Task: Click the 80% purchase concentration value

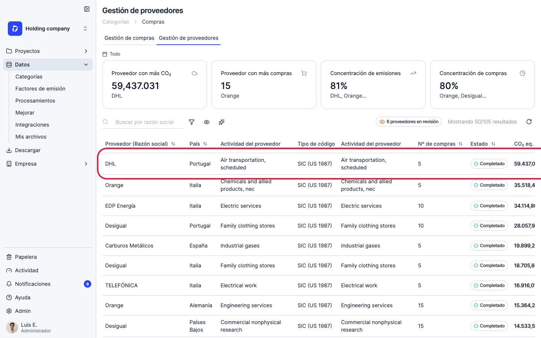Action: pos(449,86)
